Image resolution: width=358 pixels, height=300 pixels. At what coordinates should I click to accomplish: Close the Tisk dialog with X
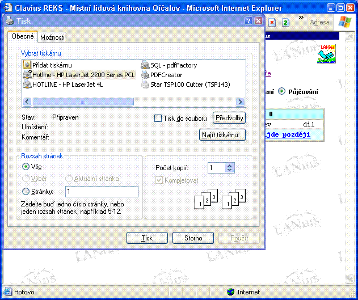click(x=258, y=21)
